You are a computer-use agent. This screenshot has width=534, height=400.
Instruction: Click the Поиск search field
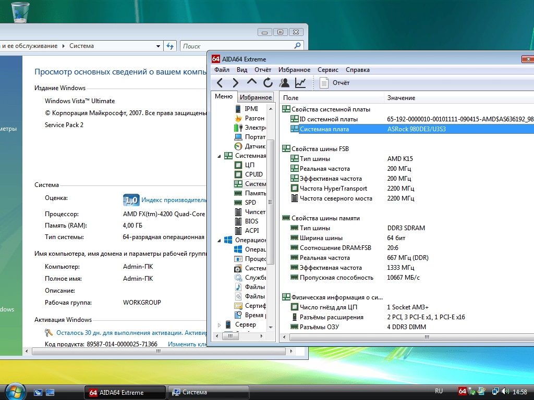click(237, 46)
